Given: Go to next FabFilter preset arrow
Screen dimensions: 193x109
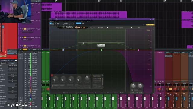Looking at the screenshot, I should coord(131,28).
